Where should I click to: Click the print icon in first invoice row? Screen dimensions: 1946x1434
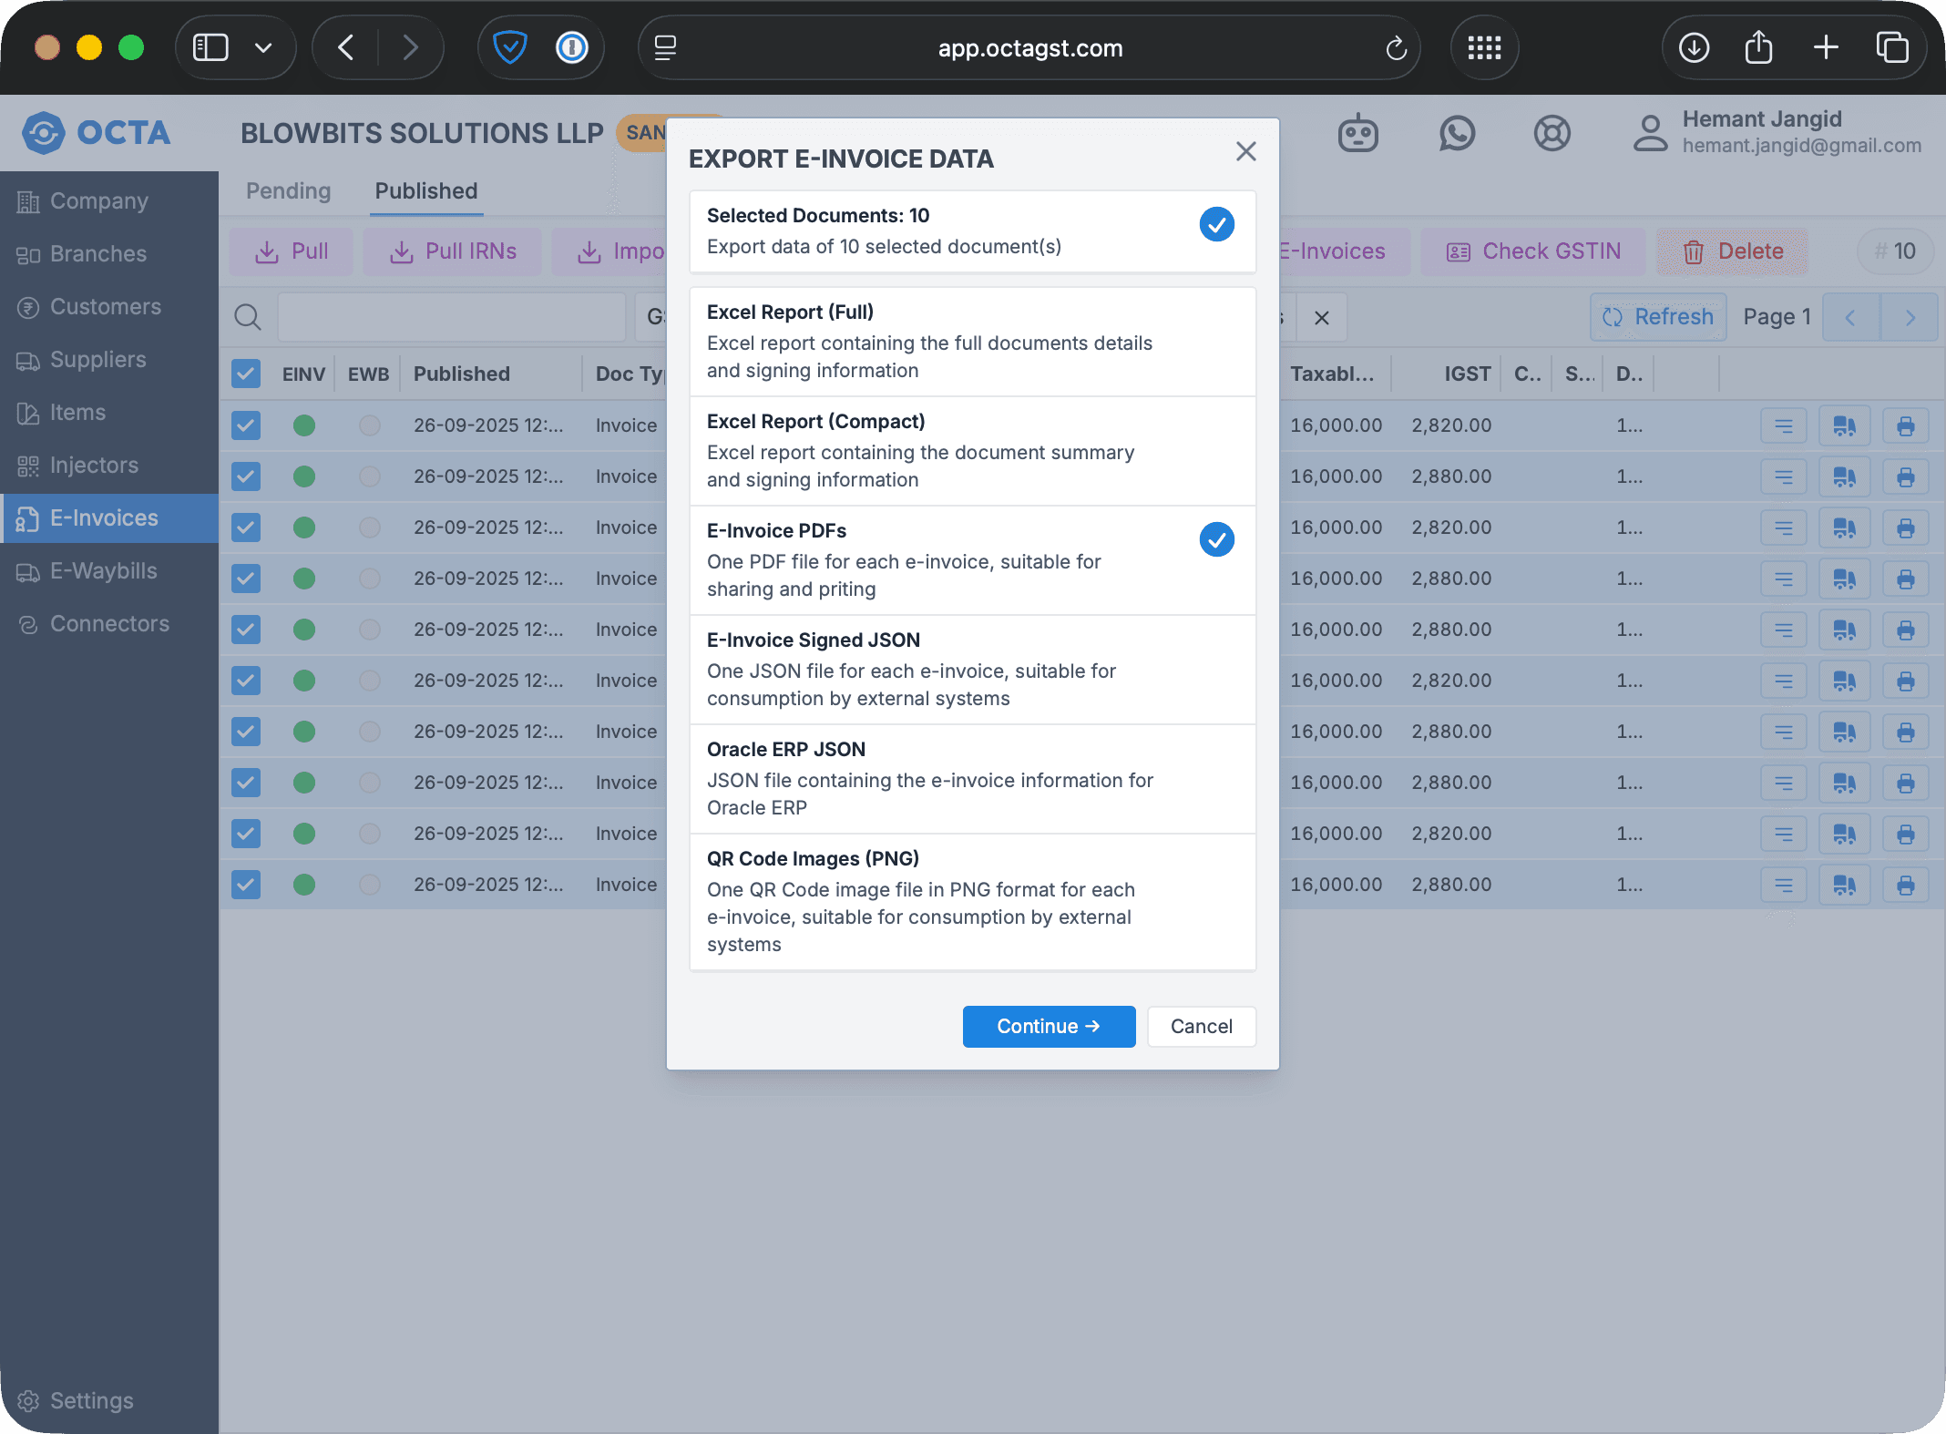tap(1905, 425)
